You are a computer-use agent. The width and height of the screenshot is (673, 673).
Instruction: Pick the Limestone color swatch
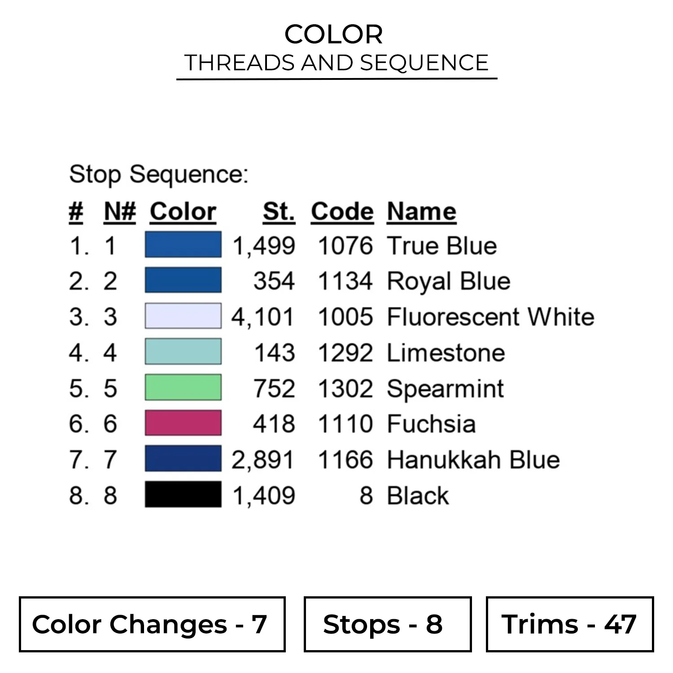click(x=183, y=351)
